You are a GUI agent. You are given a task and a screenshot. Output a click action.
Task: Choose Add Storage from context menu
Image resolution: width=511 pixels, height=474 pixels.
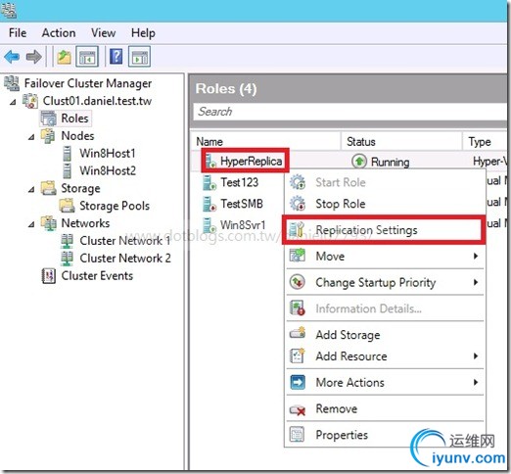coord(385,335)
